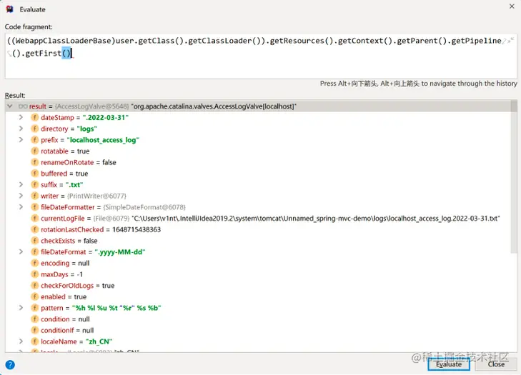This screenshot has width=521, height=375.
Task: Select the checkForOldLogs = true row
Action: coord(258,285)
